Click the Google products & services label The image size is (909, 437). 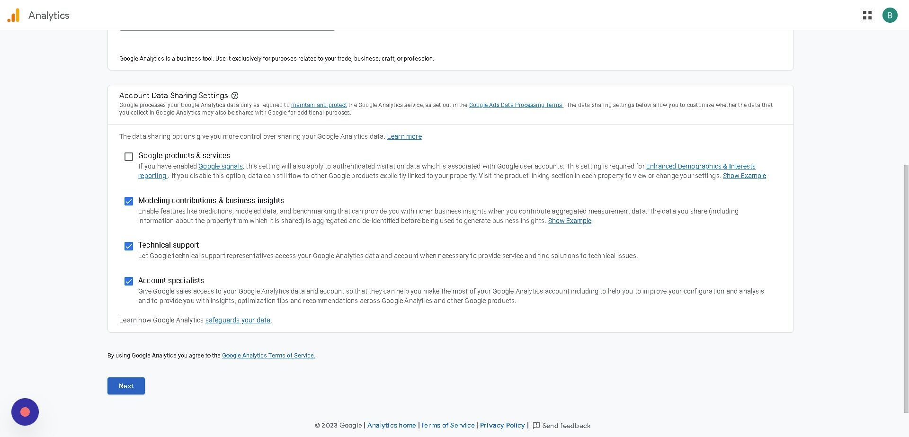(x=184, y=155)
